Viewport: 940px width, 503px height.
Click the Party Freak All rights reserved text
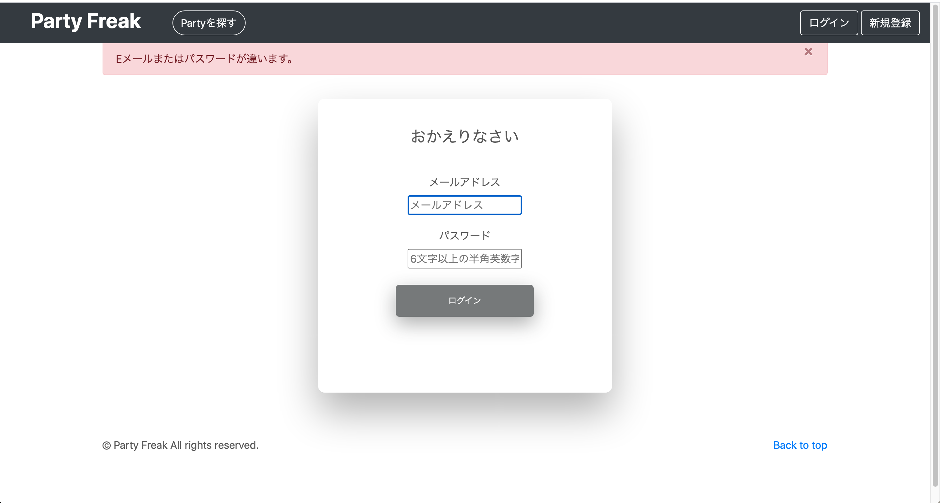[181, 445]
